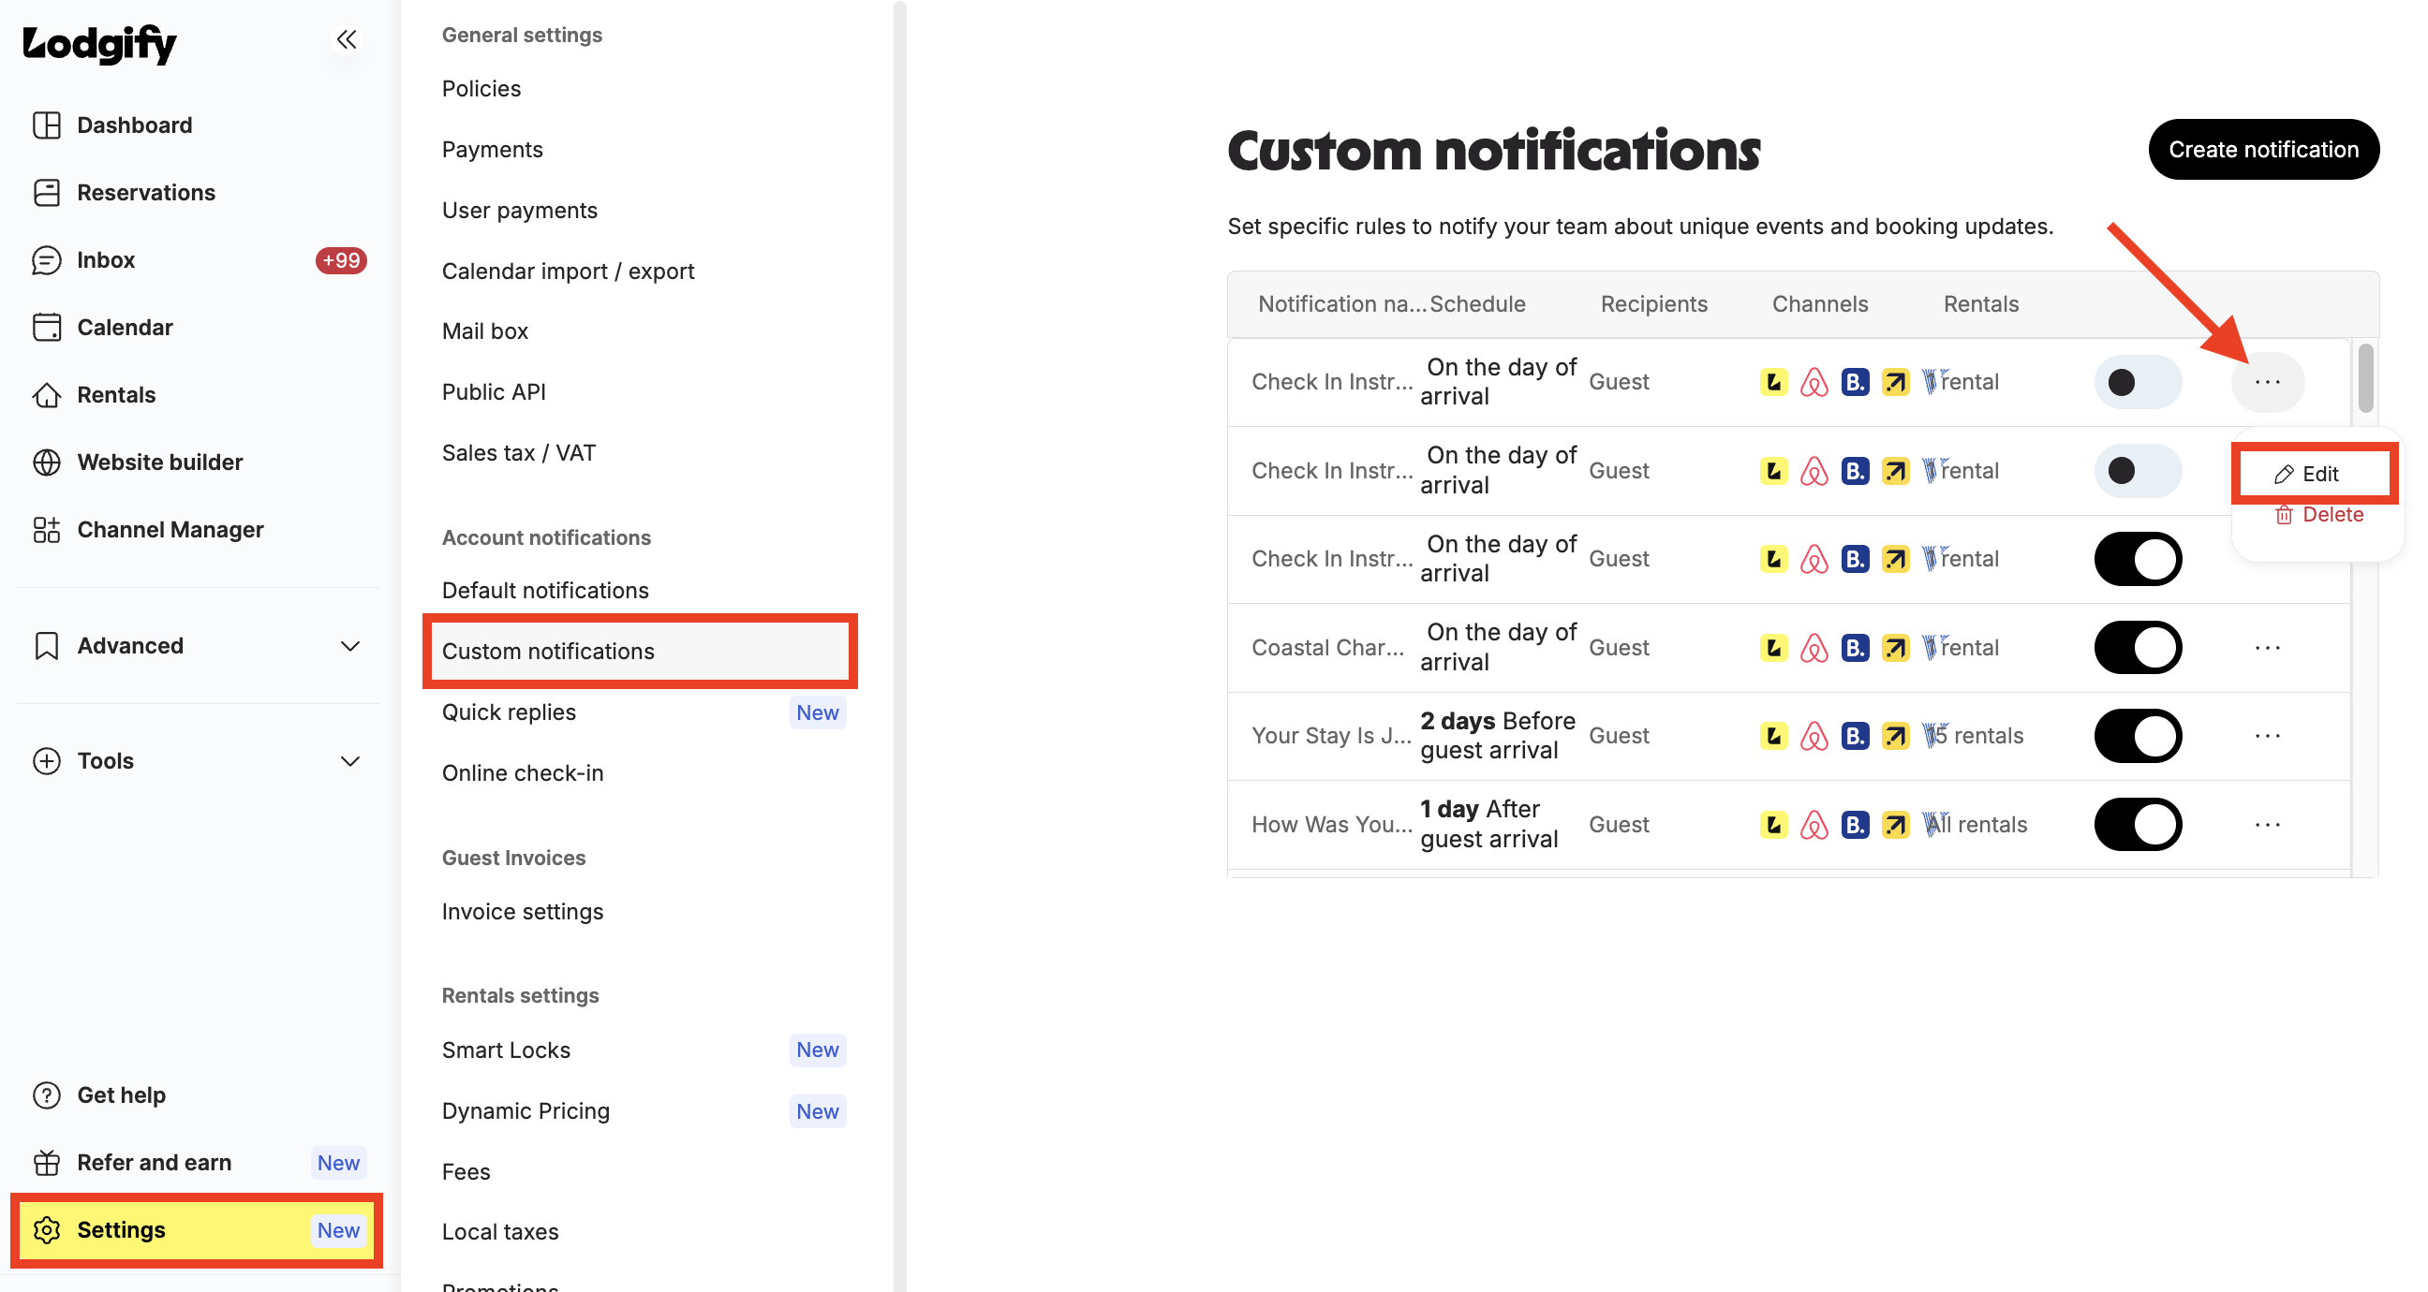Open Fees settings

(x=466, y=1171)
